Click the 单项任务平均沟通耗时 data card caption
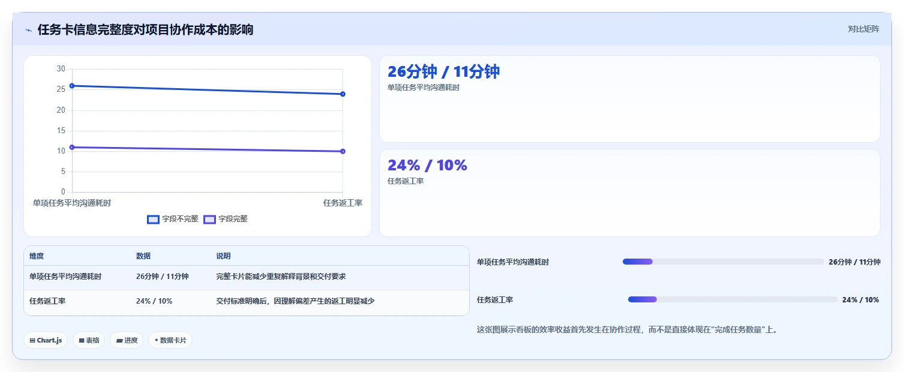The image size is (904, 372). pyautogui.click(x=424, y=88)
